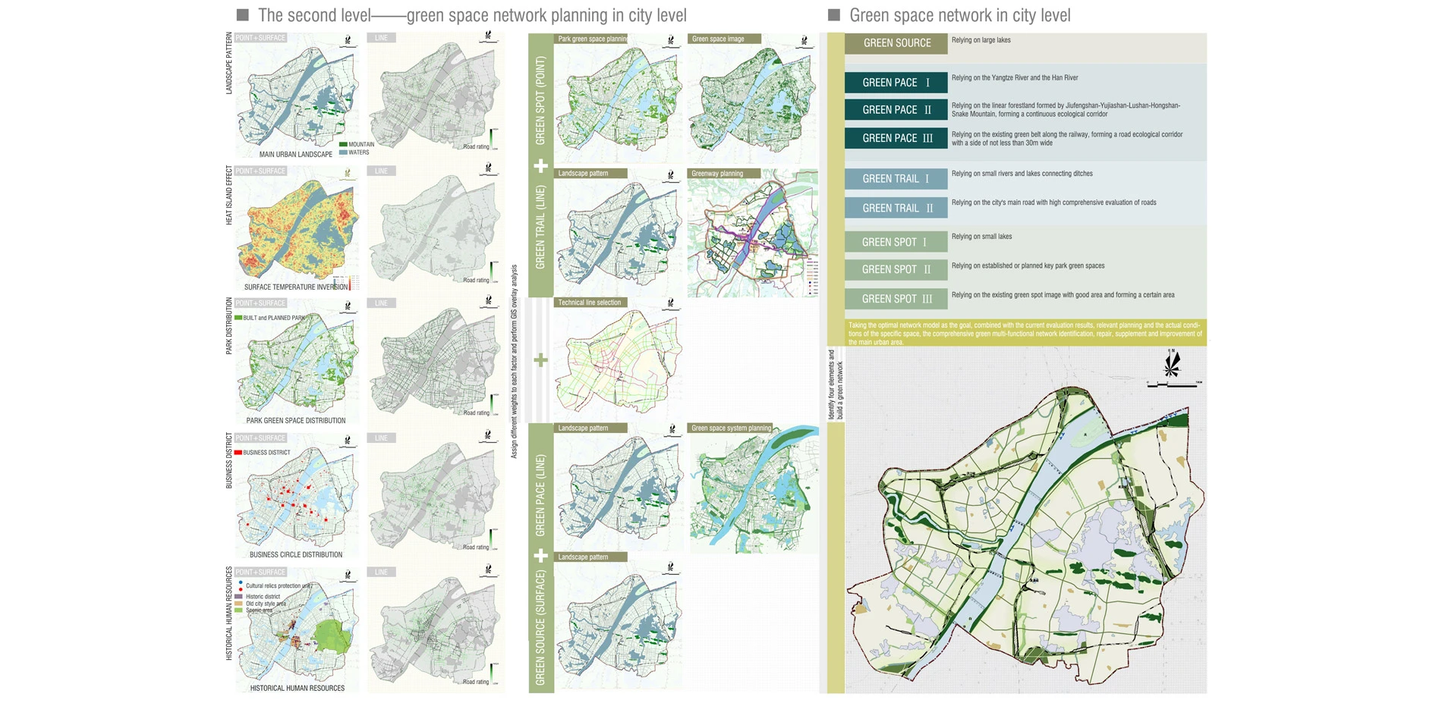Click the plus sign beside the Technical line selection map
1442x703 pixels.
[540, 360]
